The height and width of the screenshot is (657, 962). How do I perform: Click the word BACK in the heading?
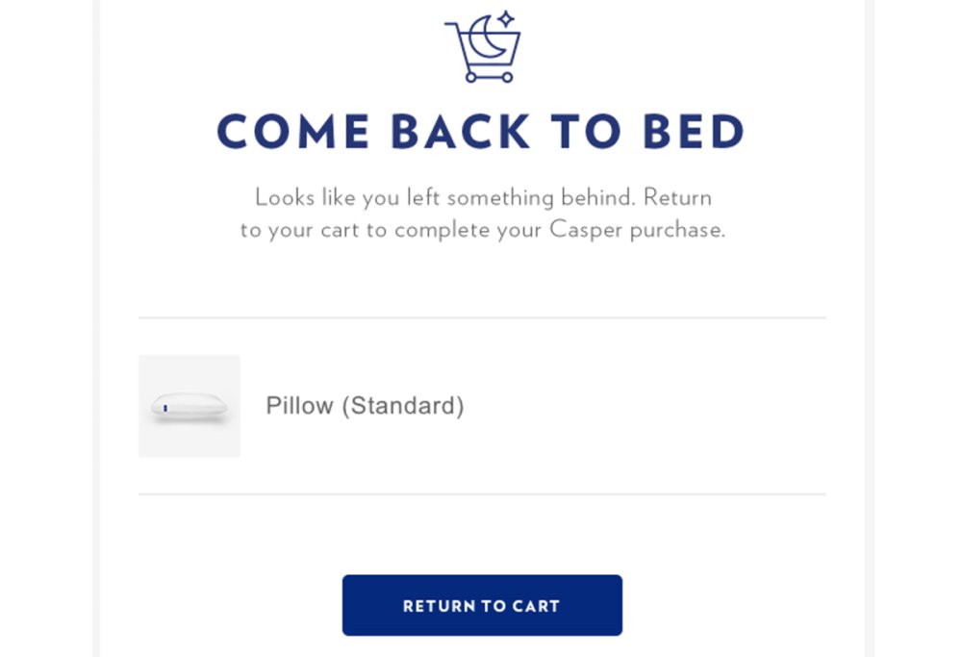pos(461,131)
